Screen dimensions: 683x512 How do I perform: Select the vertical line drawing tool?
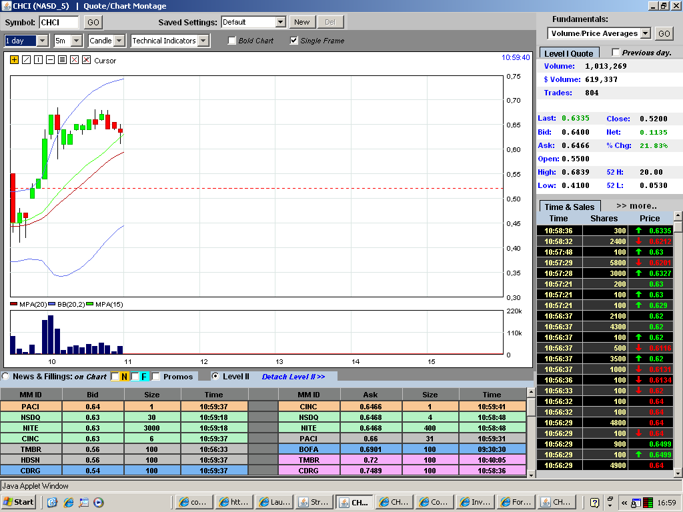tap(38, 60)
